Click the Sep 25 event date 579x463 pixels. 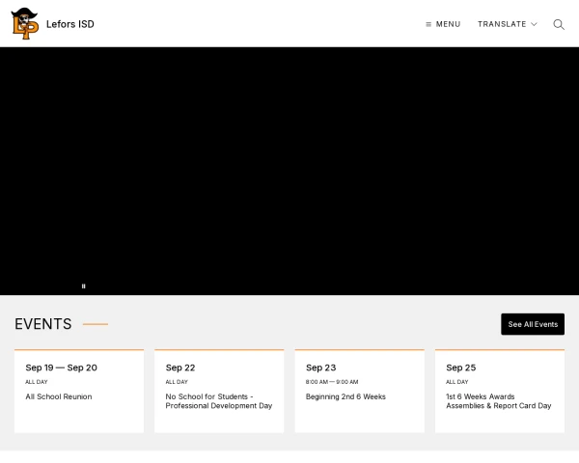click(x=460, y=368)
